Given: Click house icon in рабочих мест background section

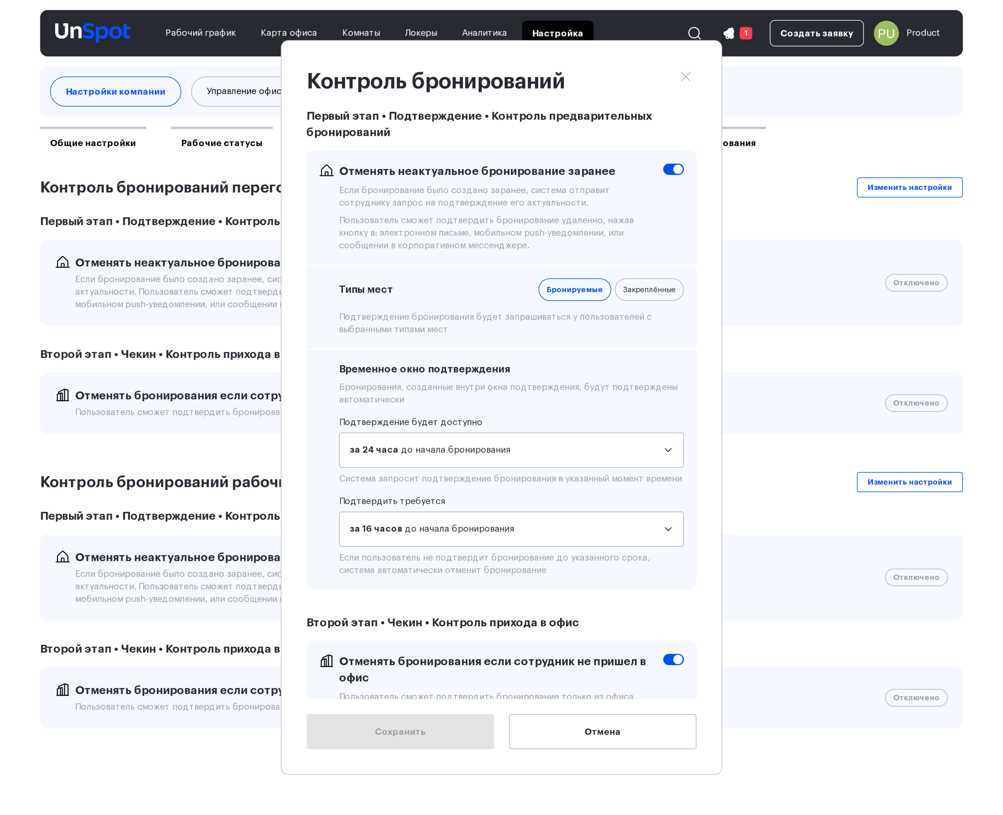Looking at the screenshot, I should (x=62, y=556).
